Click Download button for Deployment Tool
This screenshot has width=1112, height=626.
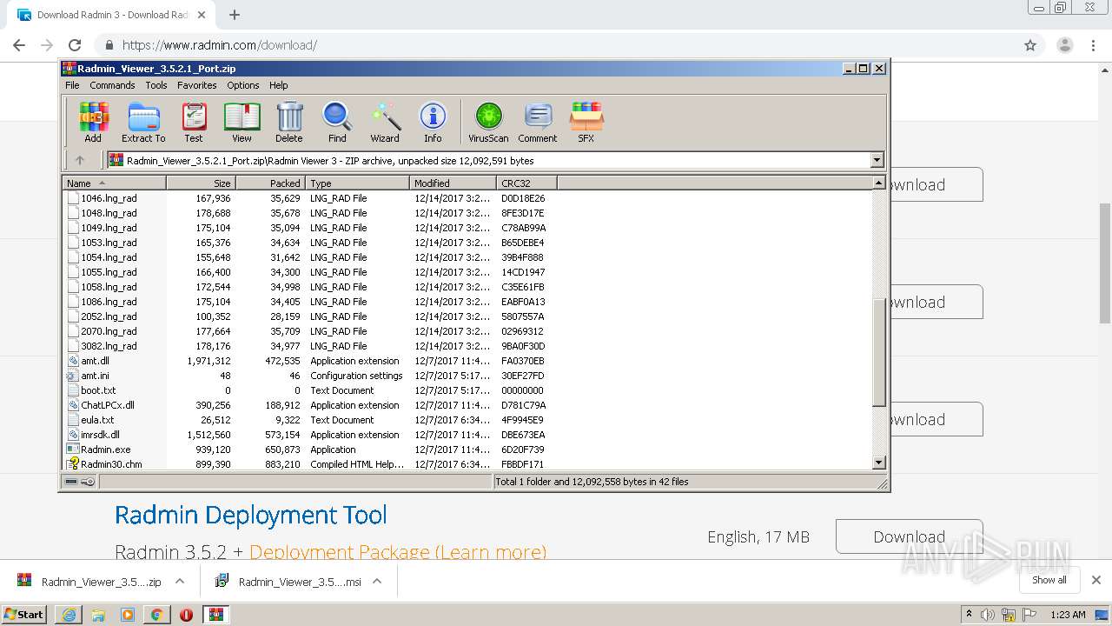[x=909, y=536]
